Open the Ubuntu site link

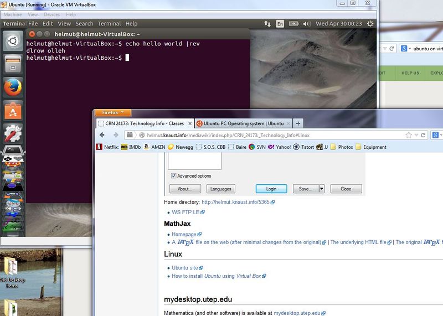coord(187,268)
